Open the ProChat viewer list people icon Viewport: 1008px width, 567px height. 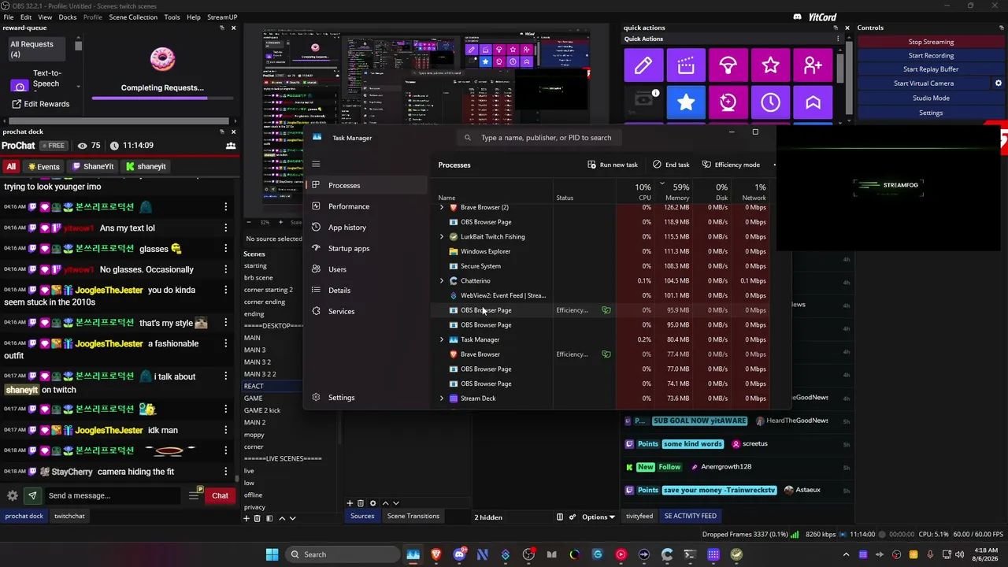231,146
